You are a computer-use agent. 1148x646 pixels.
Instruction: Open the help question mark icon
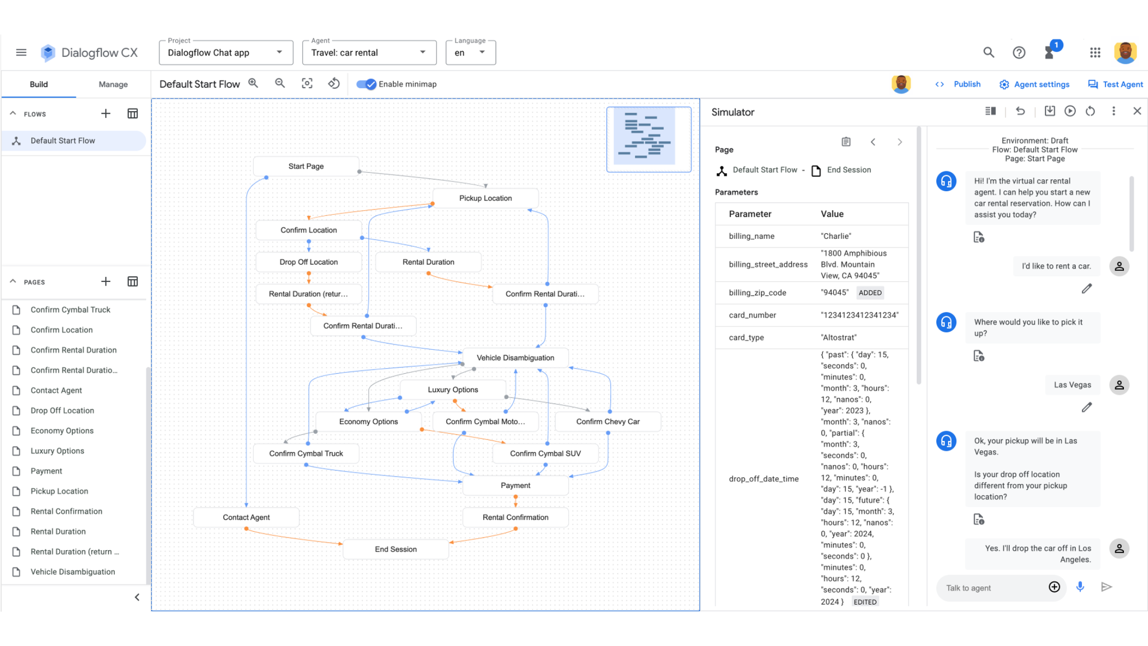1019,52
